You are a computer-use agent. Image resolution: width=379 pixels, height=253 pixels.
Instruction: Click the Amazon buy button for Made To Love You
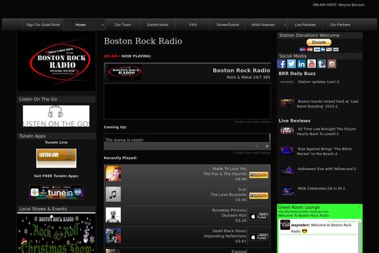tap(258, 175)
